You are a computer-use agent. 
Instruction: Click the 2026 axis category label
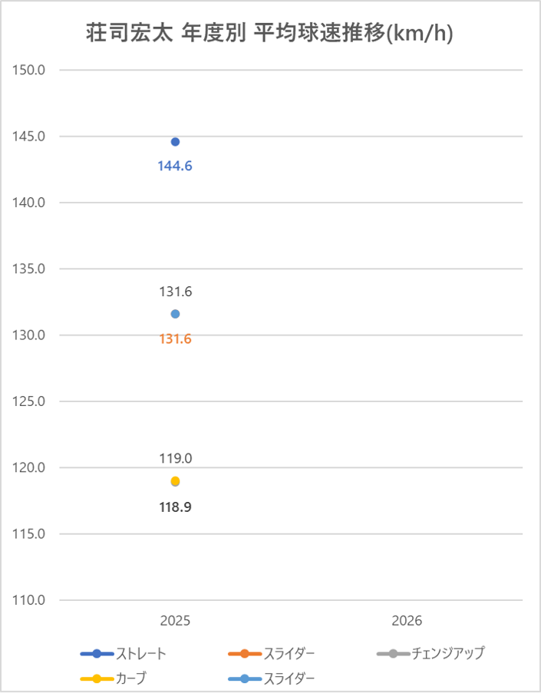tap(407, 621)
